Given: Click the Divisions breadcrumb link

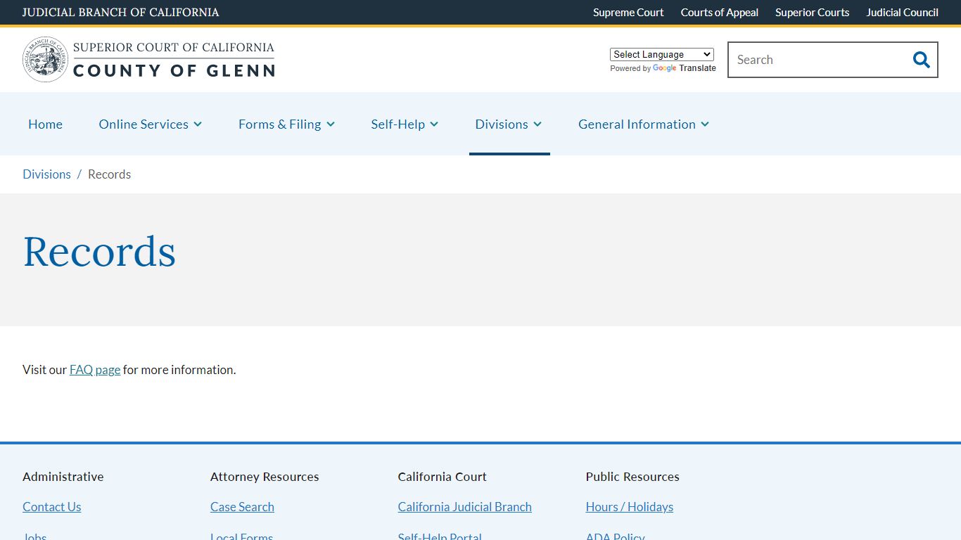Looking at the screenshot, I should click(x=46, y=174).
